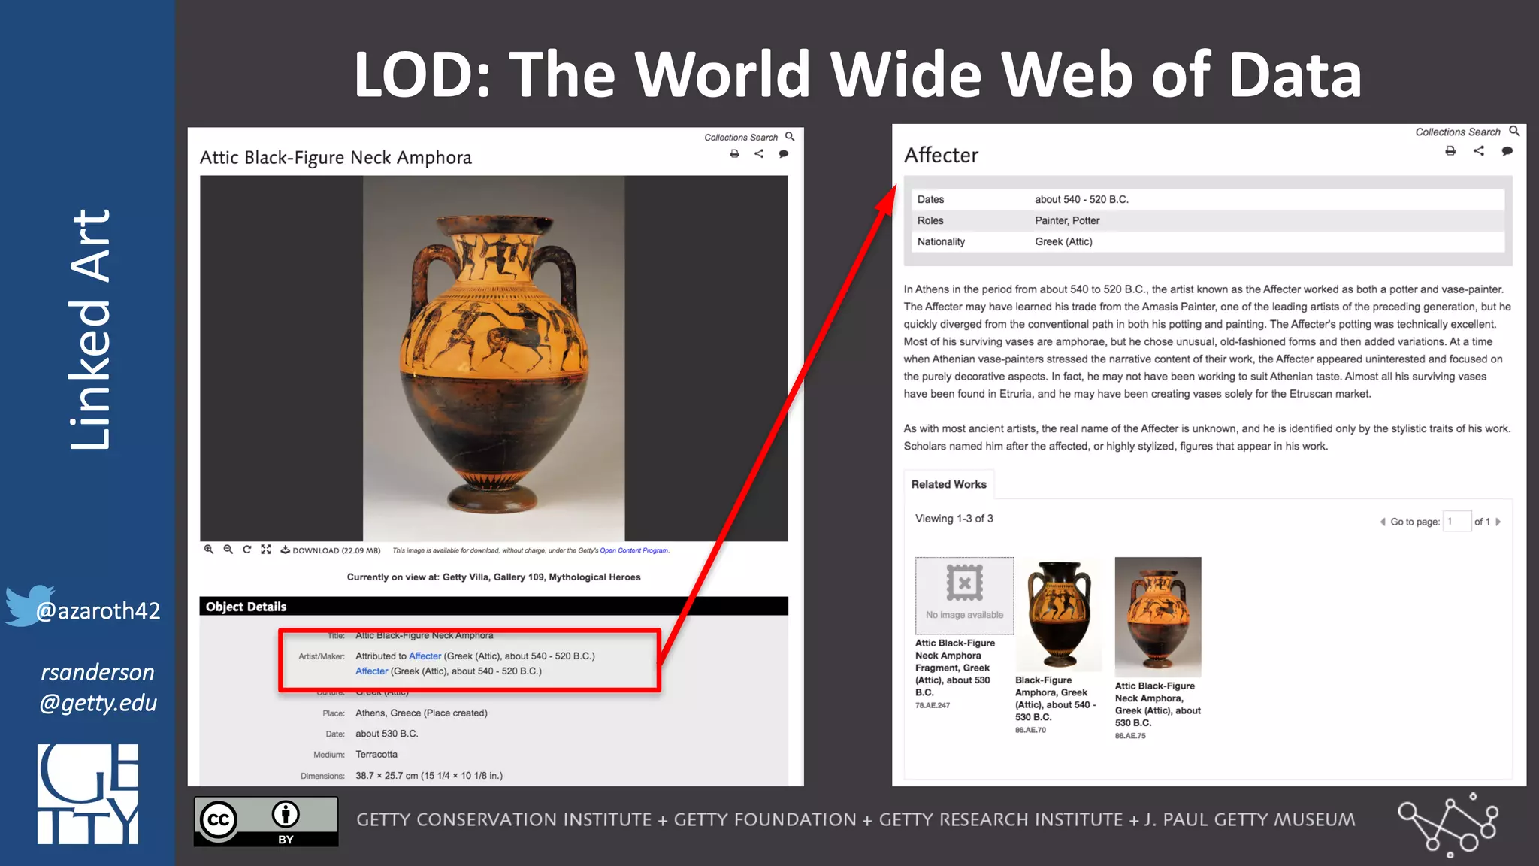Click the 'about 530 B.C.' date value
The height and width of the screenshot is (866, 1539).
(x=387, y=734)
